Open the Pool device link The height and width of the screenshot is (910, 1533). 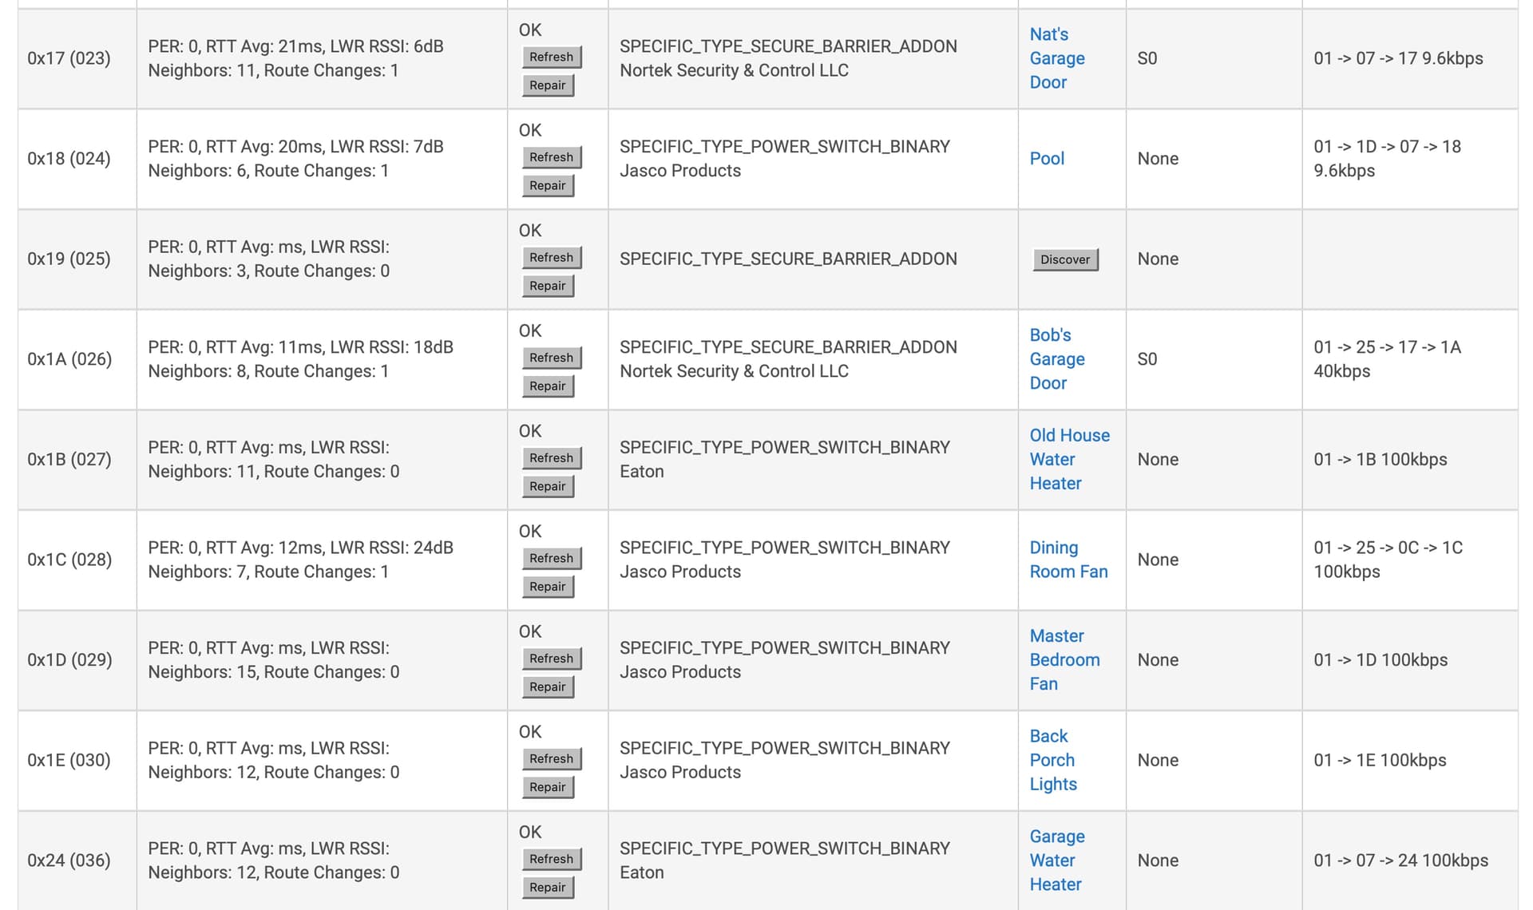[x=1047, y=158]
